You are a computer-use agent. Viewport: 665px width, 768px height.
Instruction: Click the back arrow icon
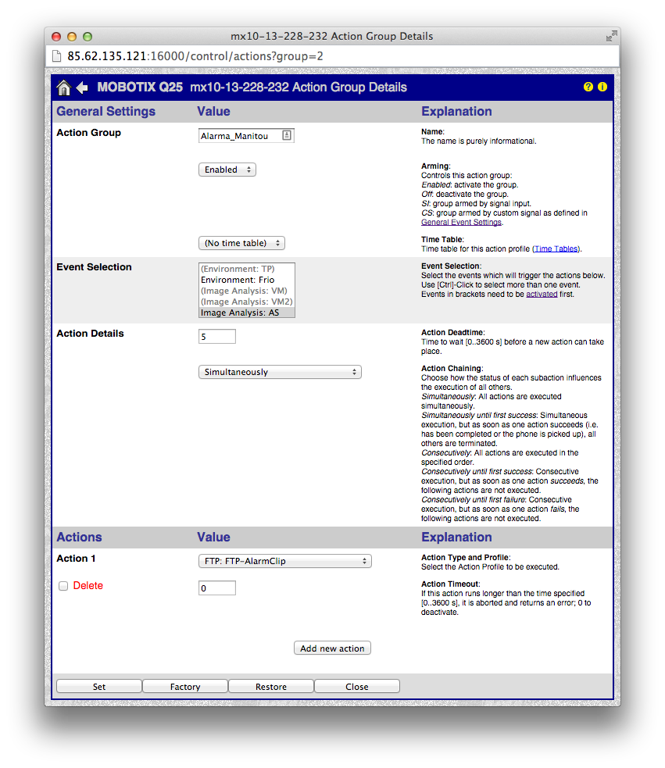point(82,88)
